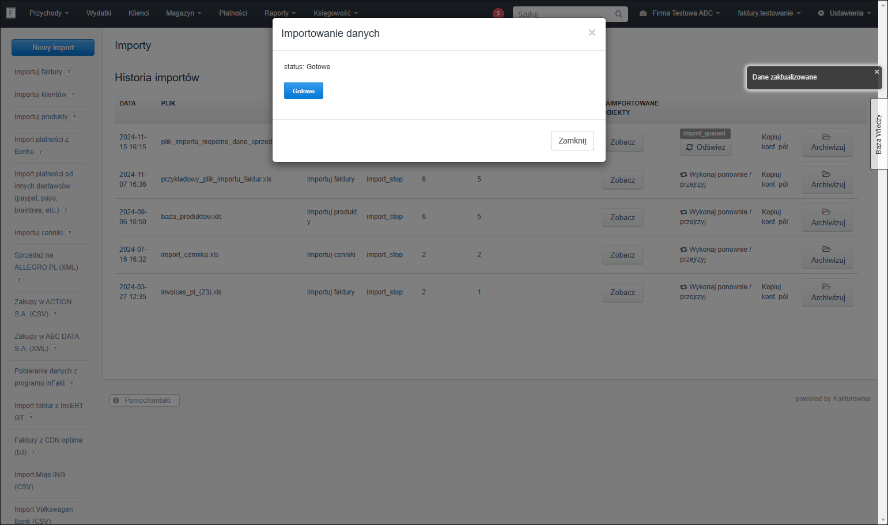Click the red notification badge icon

click(498, 13)
